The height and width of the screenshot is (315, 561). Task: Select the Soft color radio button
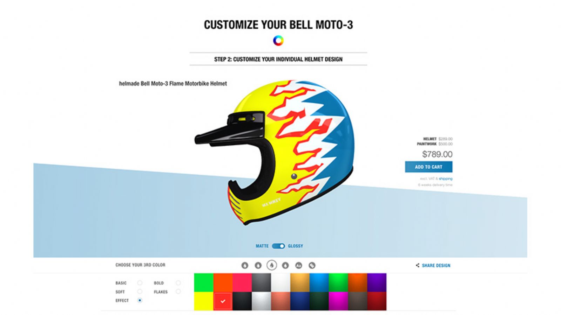click(x=140, y=292)
